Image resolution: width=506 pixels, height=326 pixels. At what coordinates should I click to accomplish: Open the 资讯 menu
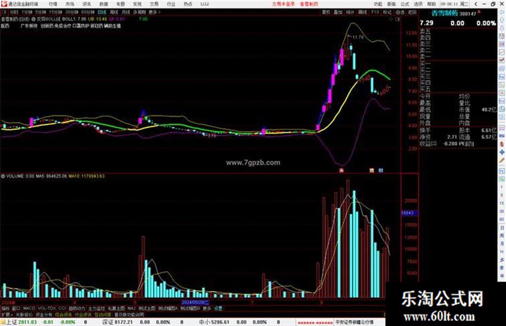pyautogui.click(x=87, y=4)
